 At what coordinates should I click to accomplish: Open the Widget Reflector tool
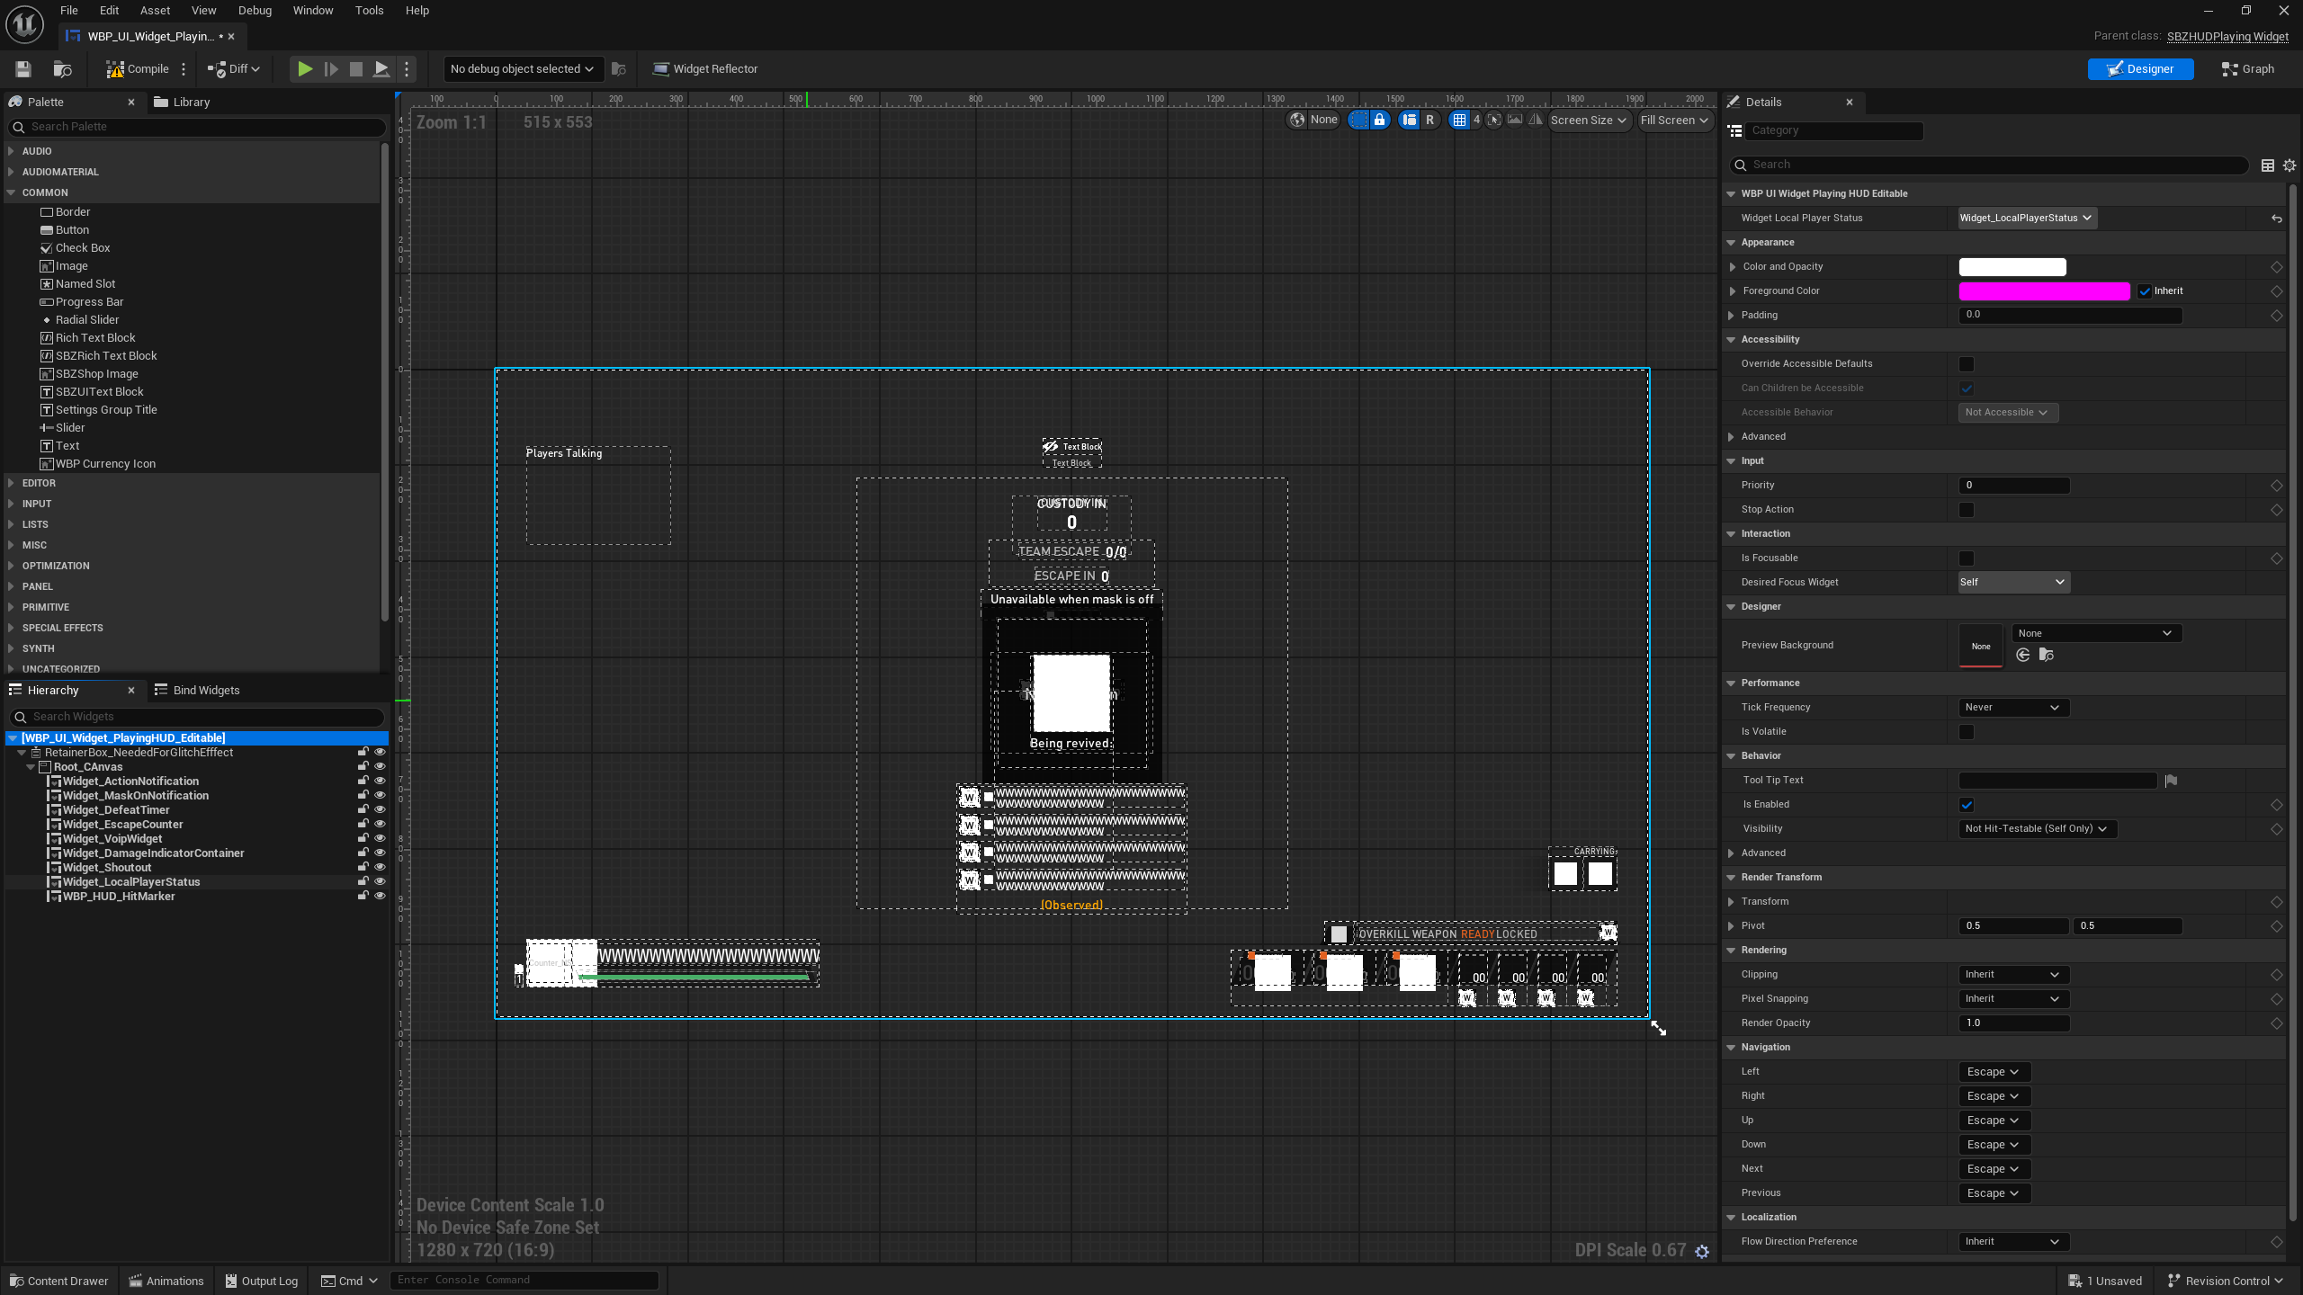pyautogui.click(x=704, y=69)
